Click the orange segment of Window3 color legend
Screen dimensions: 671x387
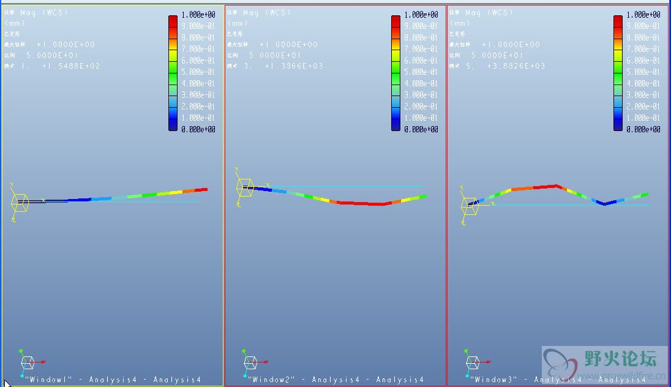618,44
